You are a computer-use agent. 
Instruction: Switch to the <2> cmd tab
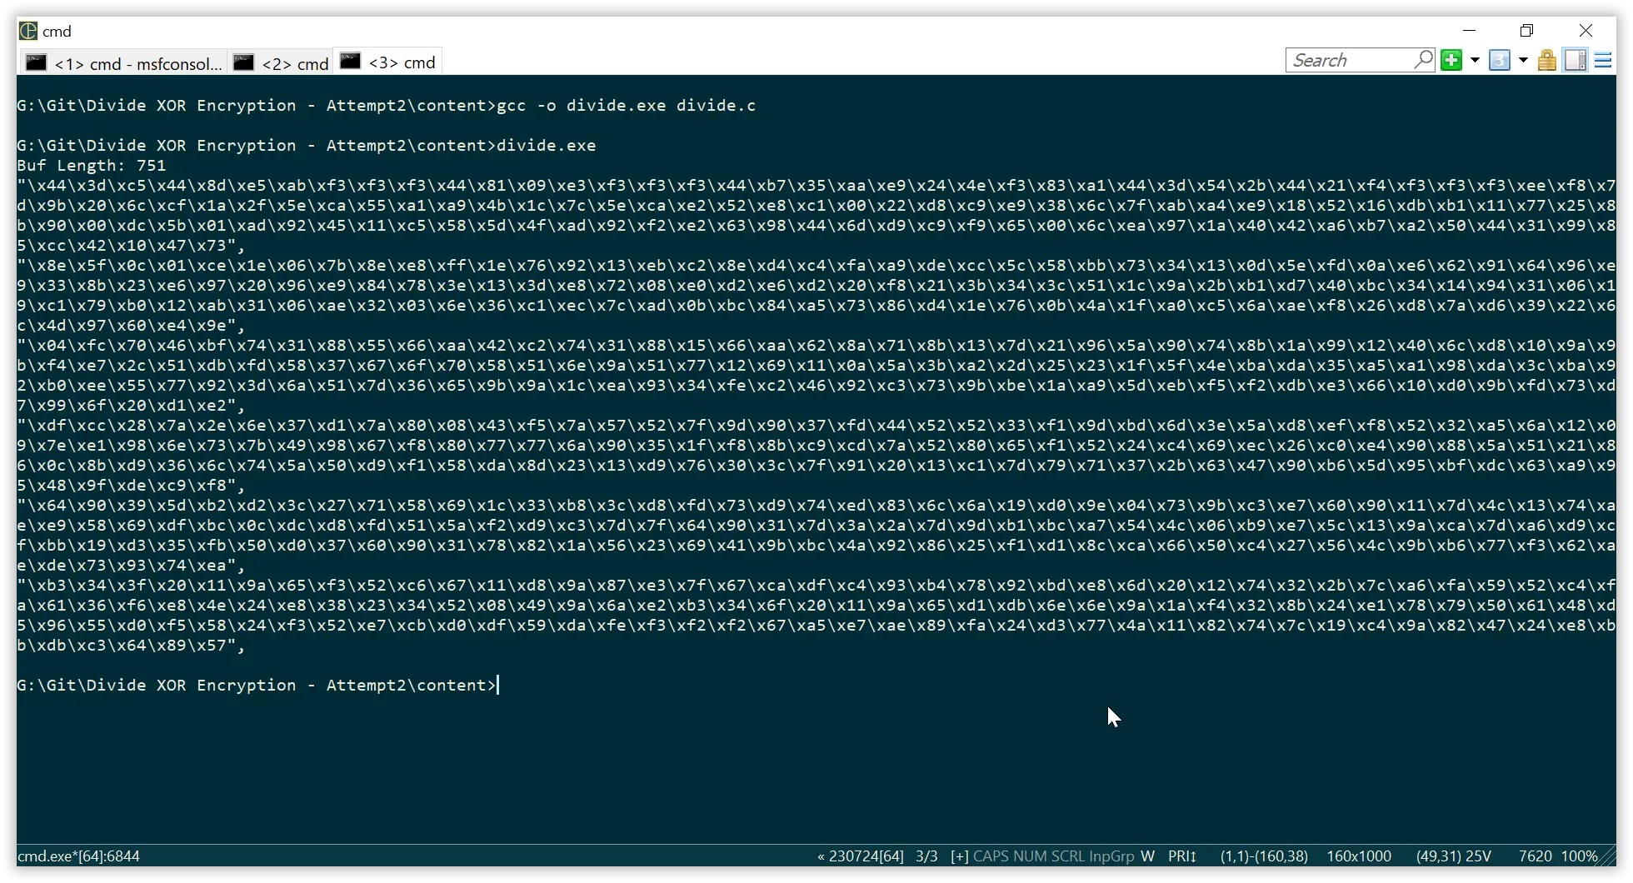[281, 62]
